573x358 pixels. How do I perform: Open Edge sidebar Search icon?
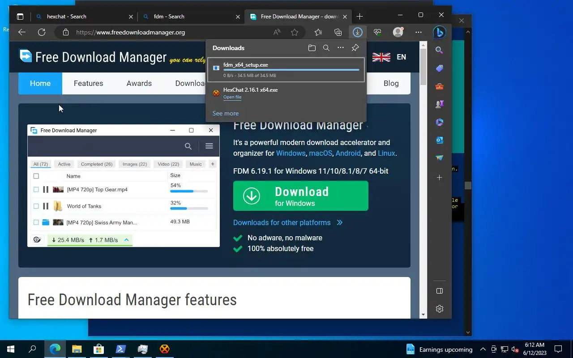click(x=440, y=51)
